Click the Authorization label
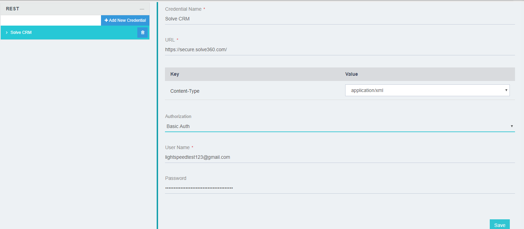 click(178, 116)
